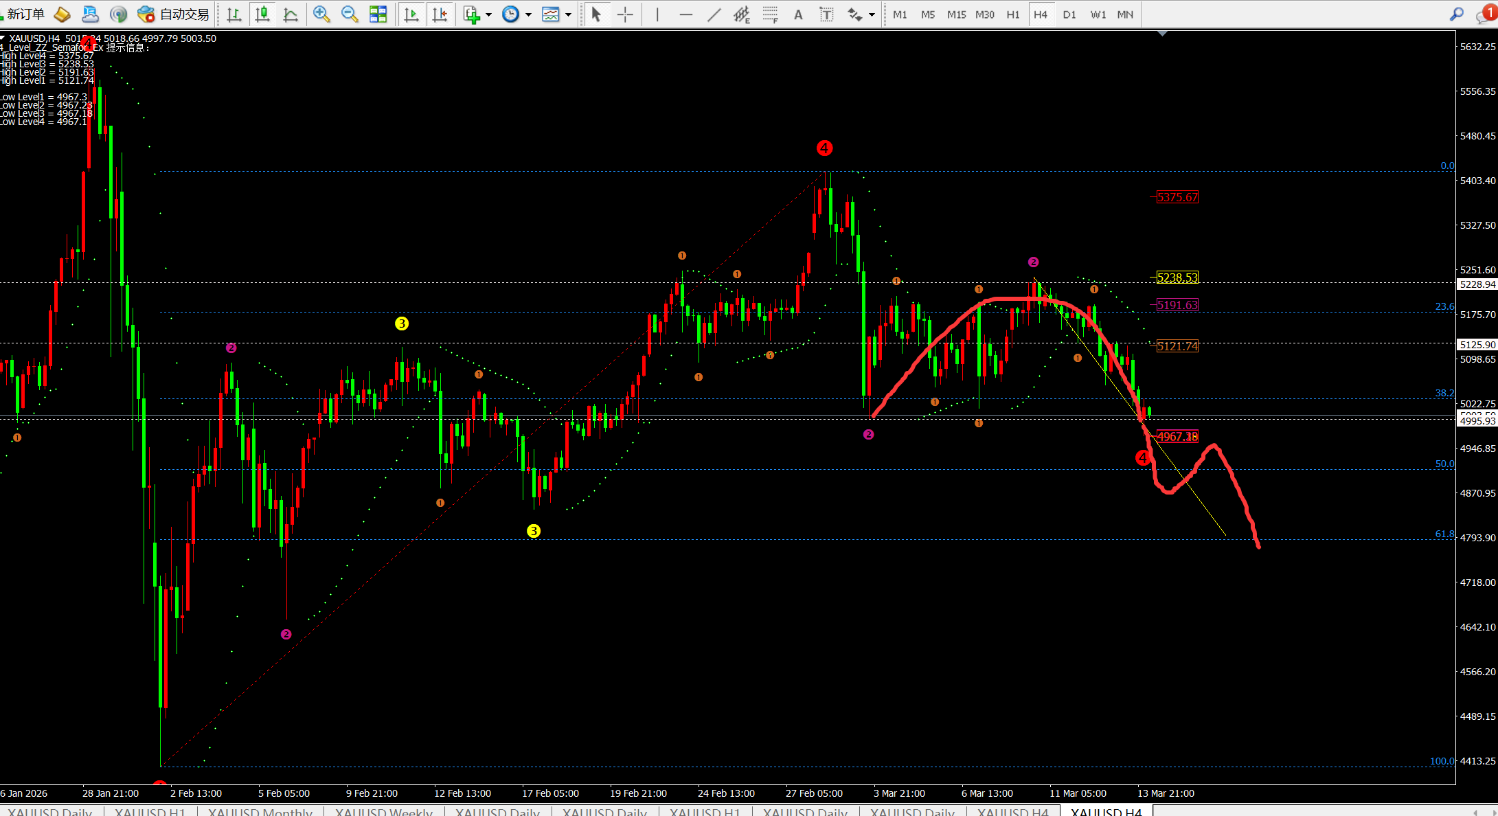This screenshot has height=816, width=1498.
Task: Expand the periodicity clock dropdown
Action: pos(528,14)
